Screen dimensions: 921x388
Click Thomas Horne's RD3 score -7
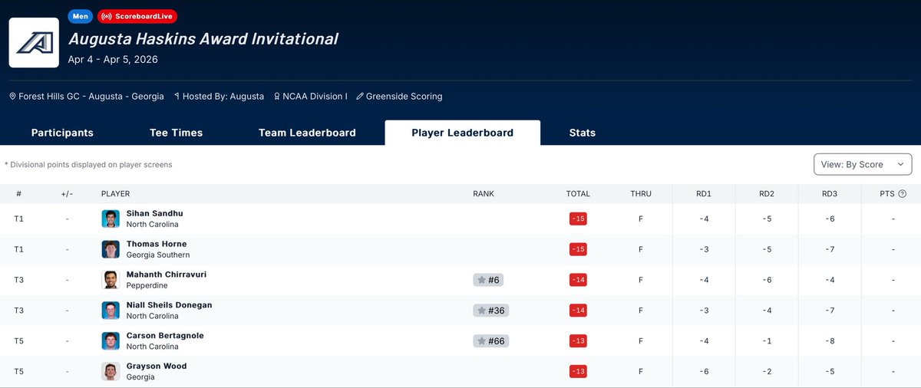pos(830,249)
